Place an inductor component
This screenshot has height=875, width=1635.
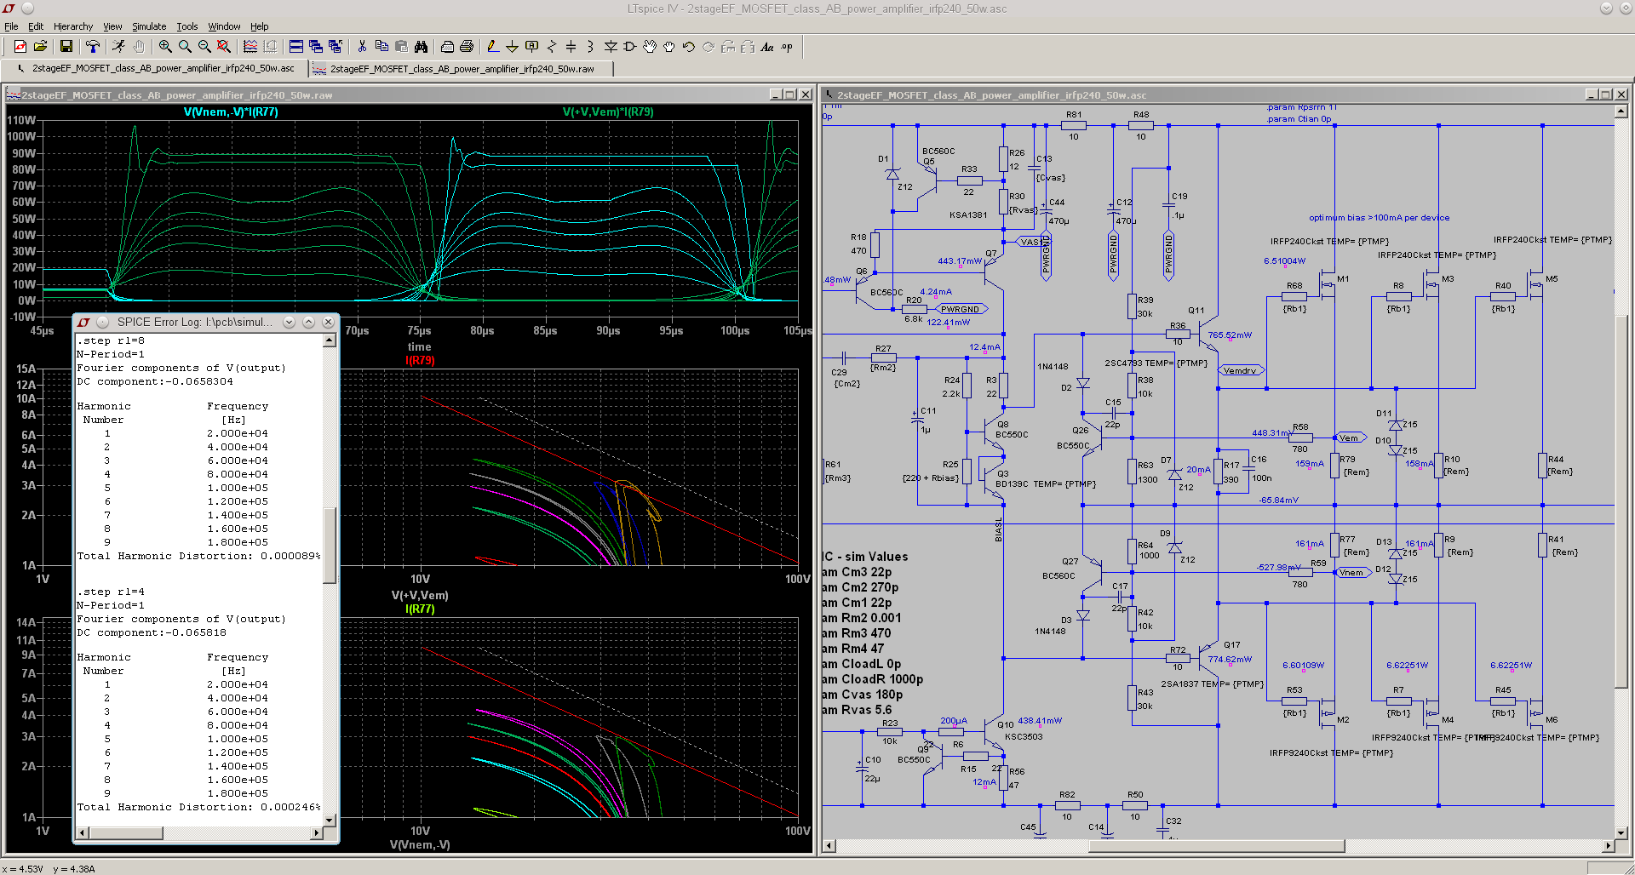(591, 47)
